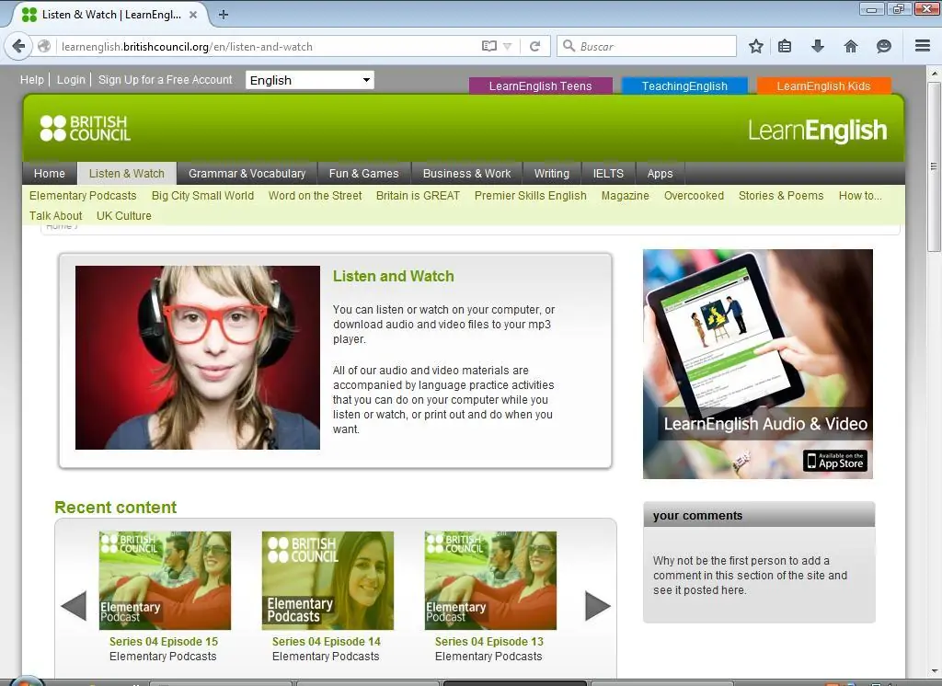Click the page vertical scrollbar thumb
942x686 pixels.
click(x=934, y=166)
